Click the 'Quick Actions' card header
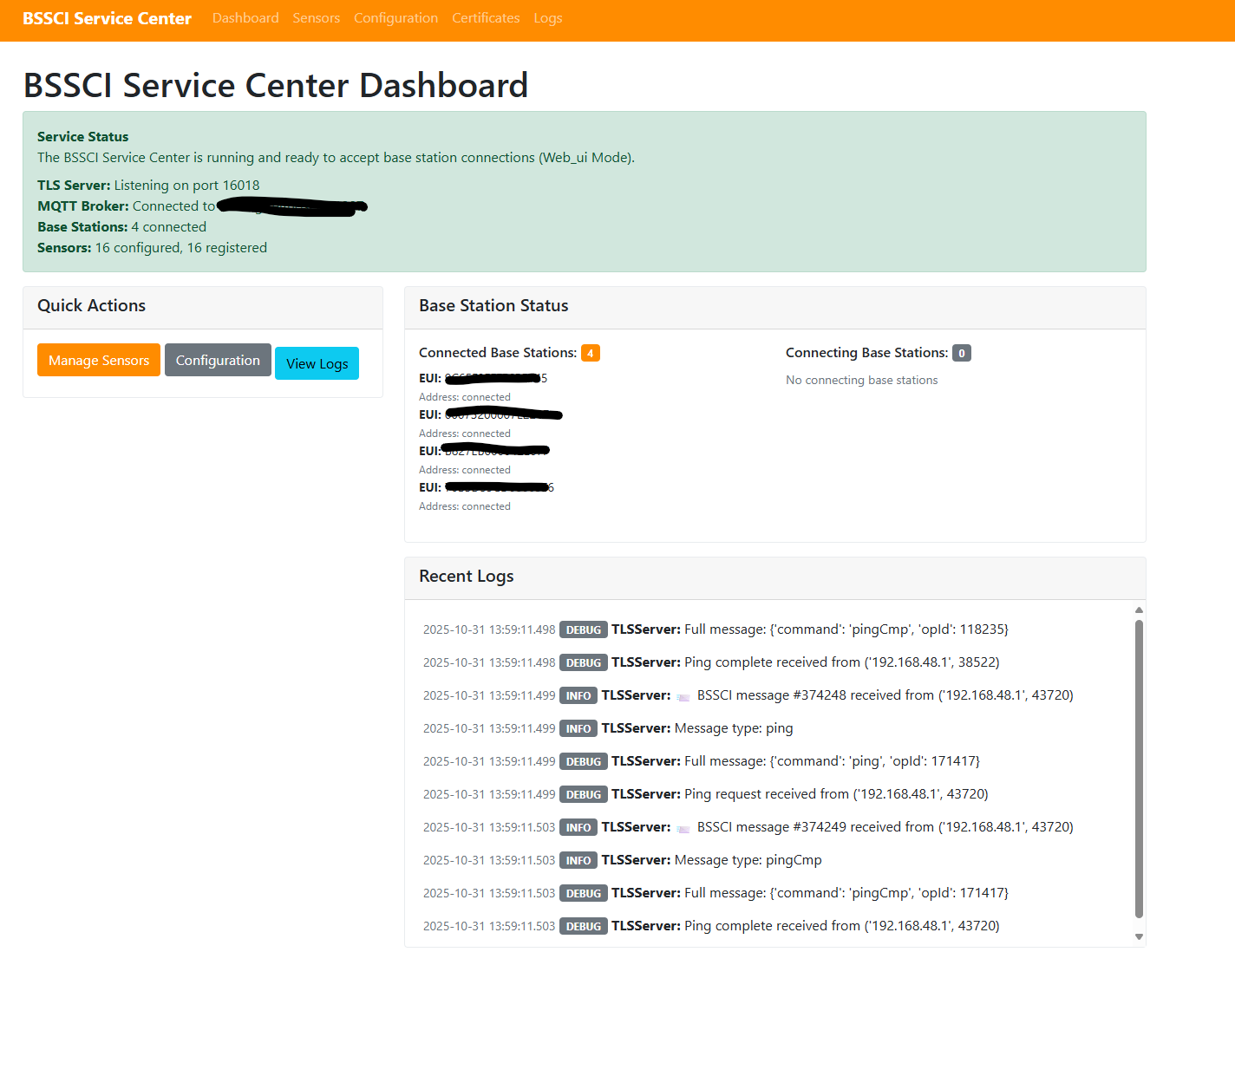 coord(203,307)
